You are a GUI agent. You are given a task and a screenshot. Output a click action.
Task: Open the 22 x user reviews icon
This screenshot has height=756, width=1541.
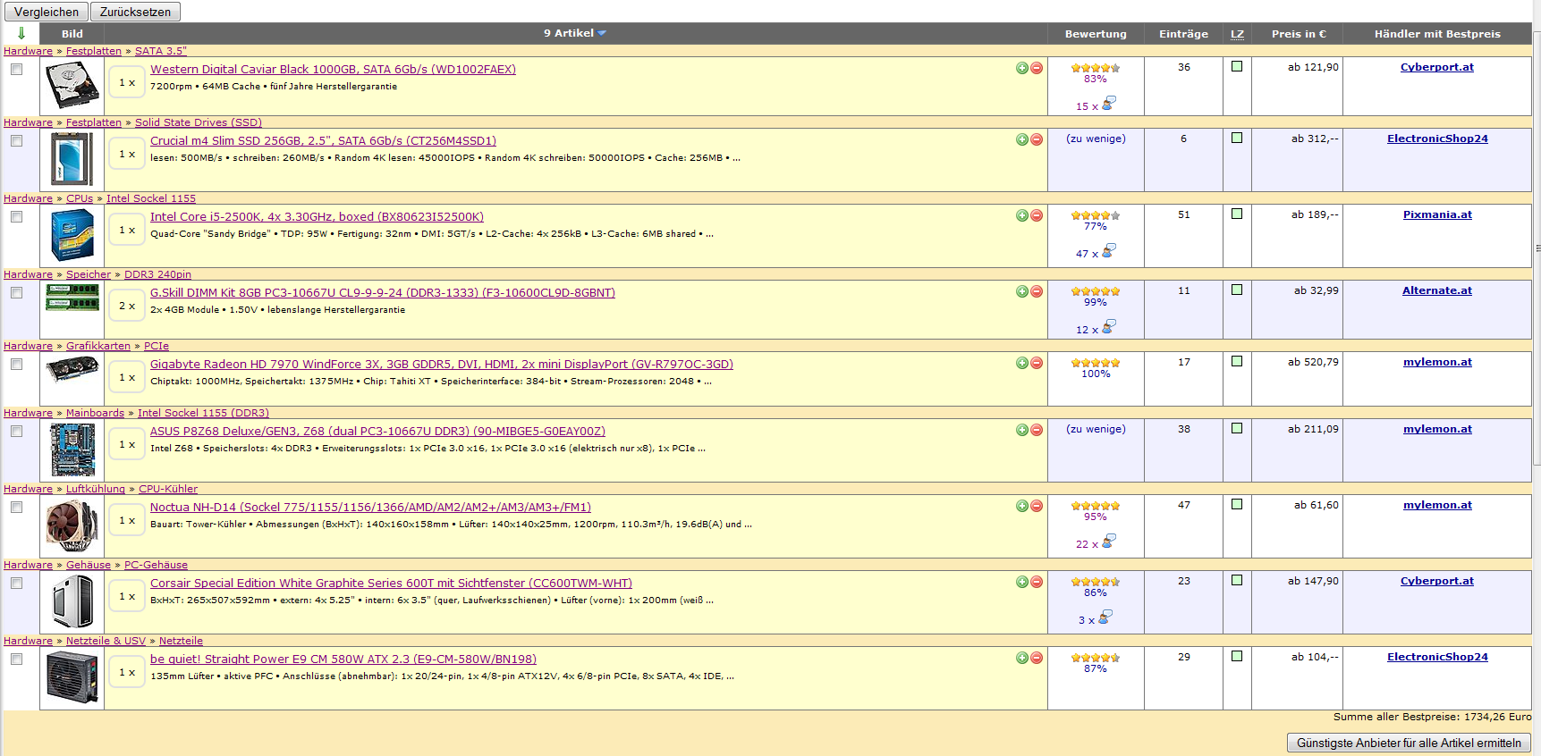tap(1108, 542)
